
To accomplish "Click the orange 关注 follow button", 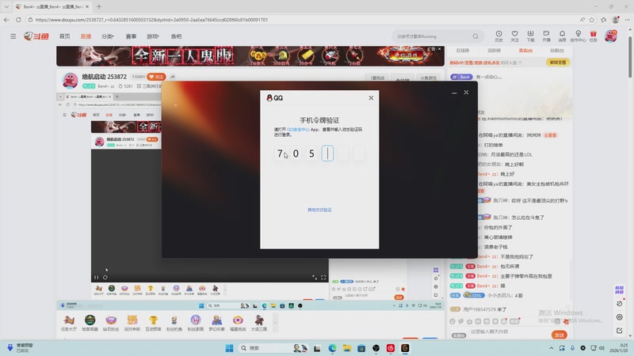I will click(156, 77).
